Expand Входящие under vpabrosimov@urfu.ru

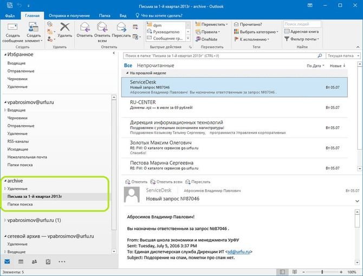5,110
